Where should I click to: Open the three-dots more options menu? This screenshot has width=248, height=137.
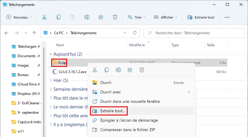click(227, 17)
